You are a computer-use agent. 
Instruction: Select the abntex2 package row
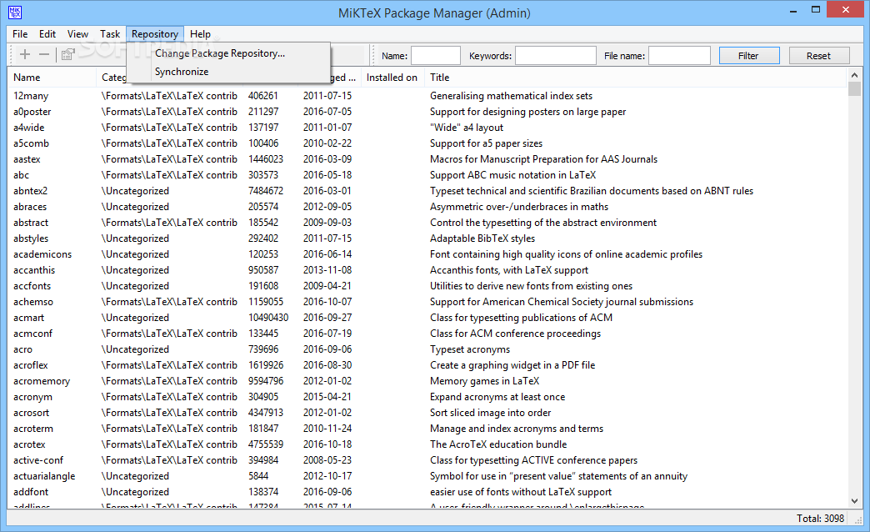tap(427, 191)
